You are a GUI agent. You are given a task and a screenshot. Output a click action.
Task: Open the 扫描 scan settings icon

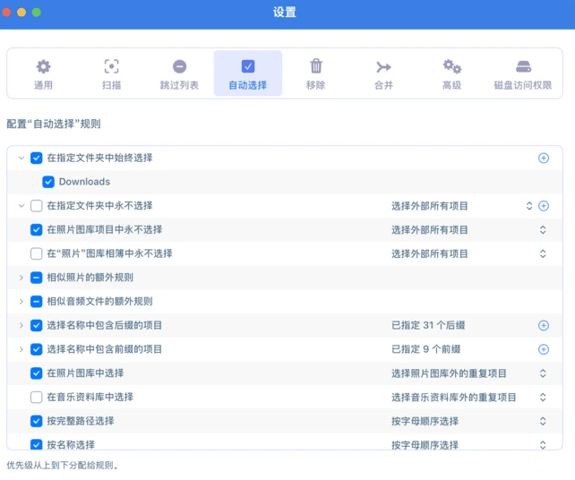(111, 67)
